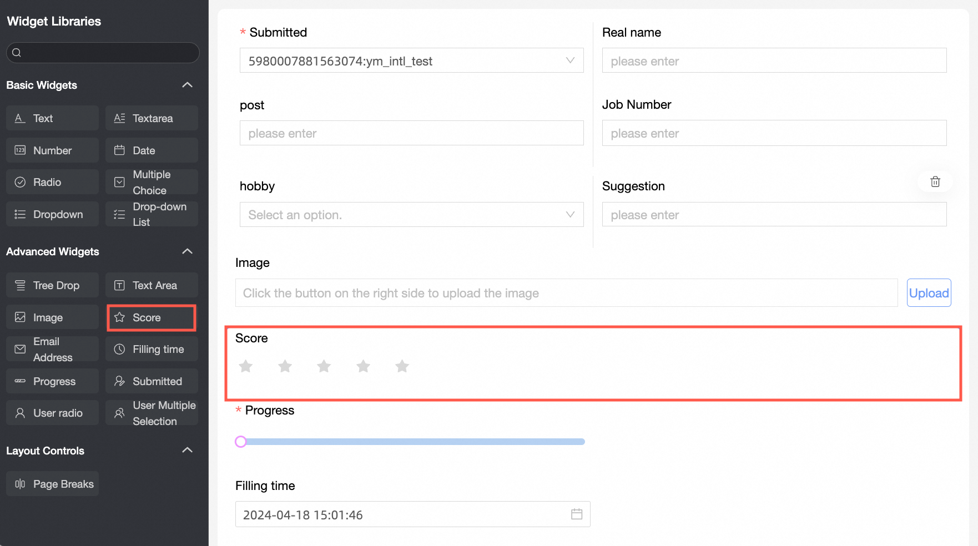Screen dimensions: 978x546
Task: Select the Tree Drop widget item
Action: point(52,285)
